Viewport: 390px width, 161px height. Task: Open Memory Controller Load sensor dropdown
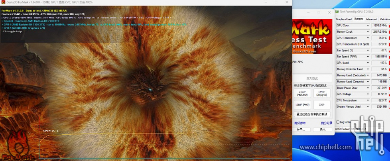[x=368, y=69]
